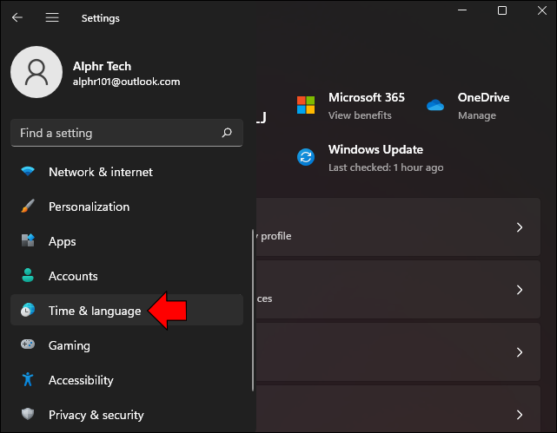Click the user profile avatar
This screenshot has width=557, height=433.
(36, 73)
